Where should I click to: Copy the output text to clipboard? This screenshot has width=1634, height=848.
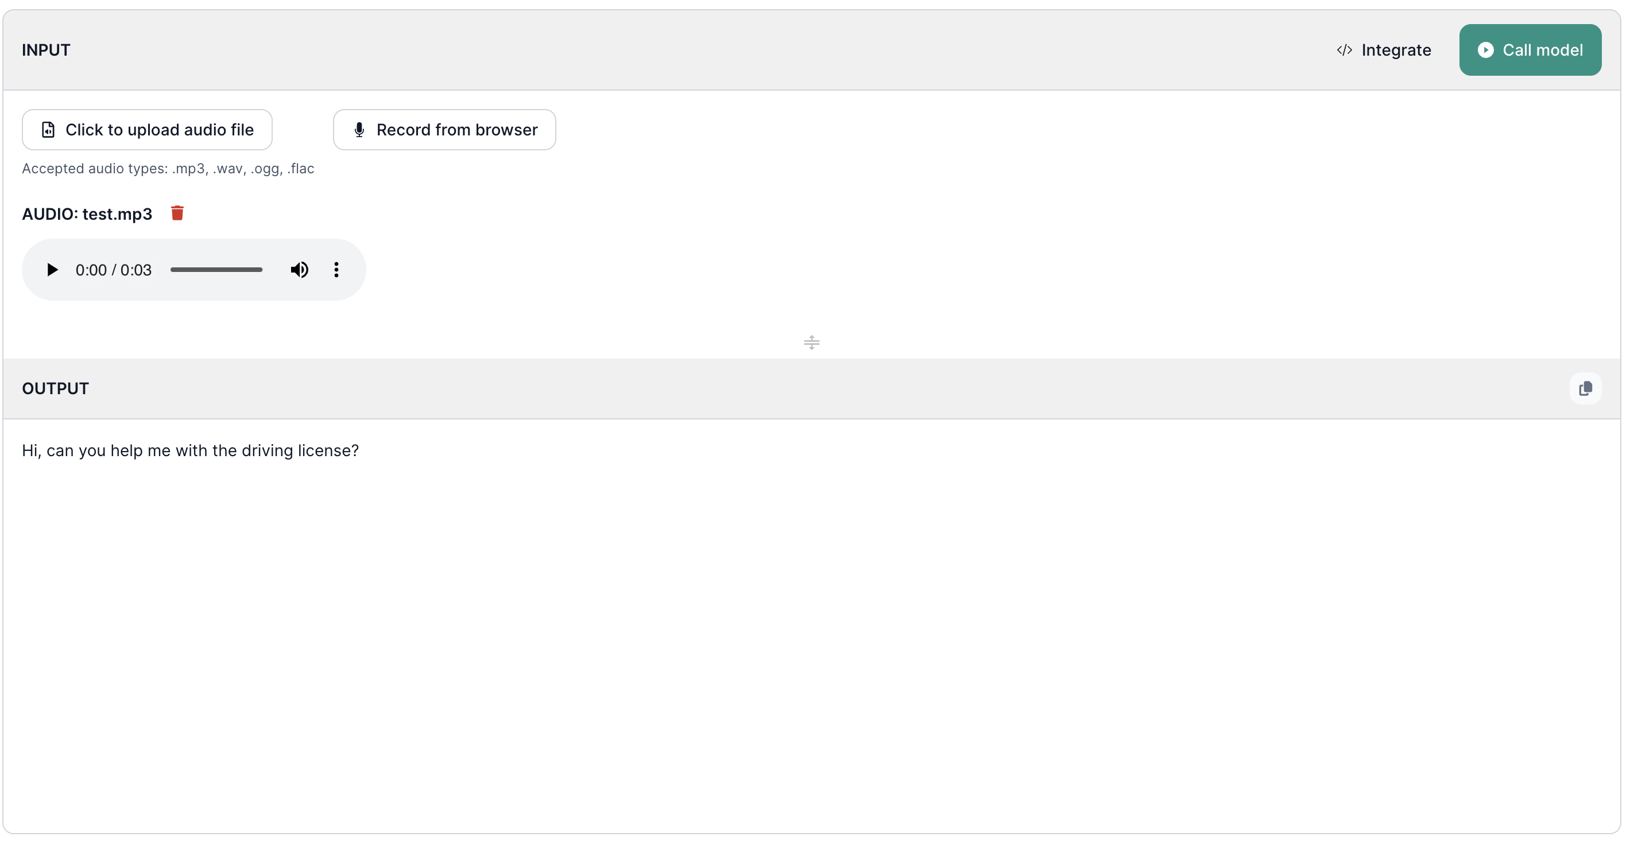(x=1585, y=388)
